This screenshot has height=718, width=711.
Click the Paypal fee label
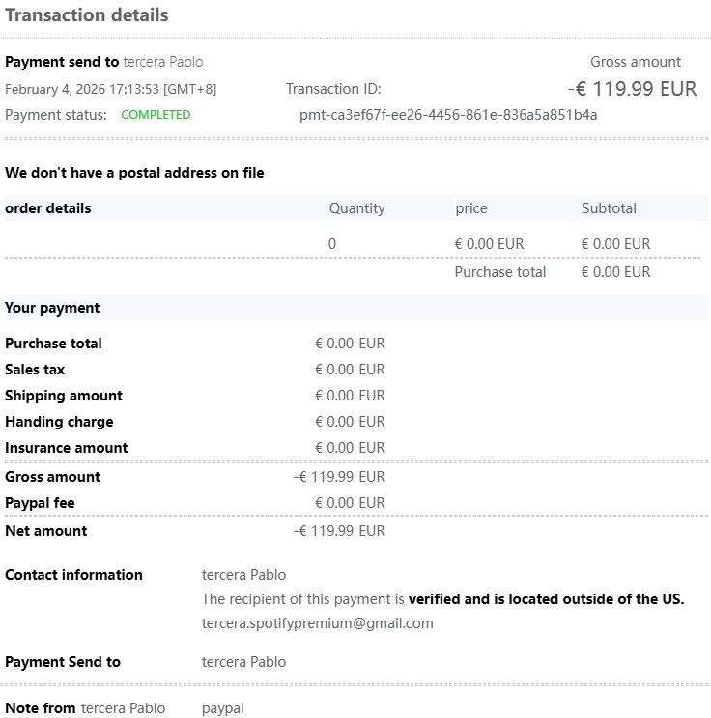(x=40, y=503)
